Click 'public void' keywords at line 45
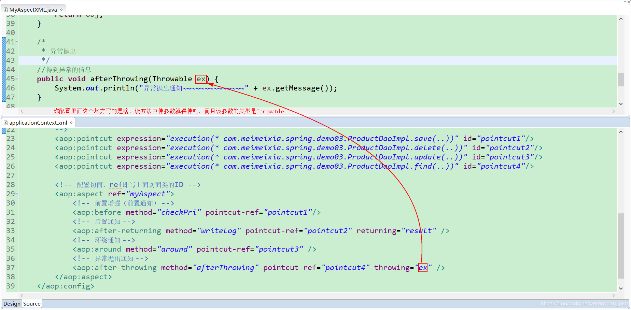631x310 pixels. coord(61,79)
